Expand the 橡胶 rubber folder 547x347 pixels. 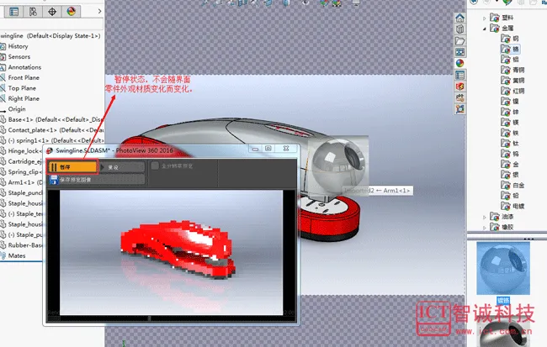coord(484,228)
